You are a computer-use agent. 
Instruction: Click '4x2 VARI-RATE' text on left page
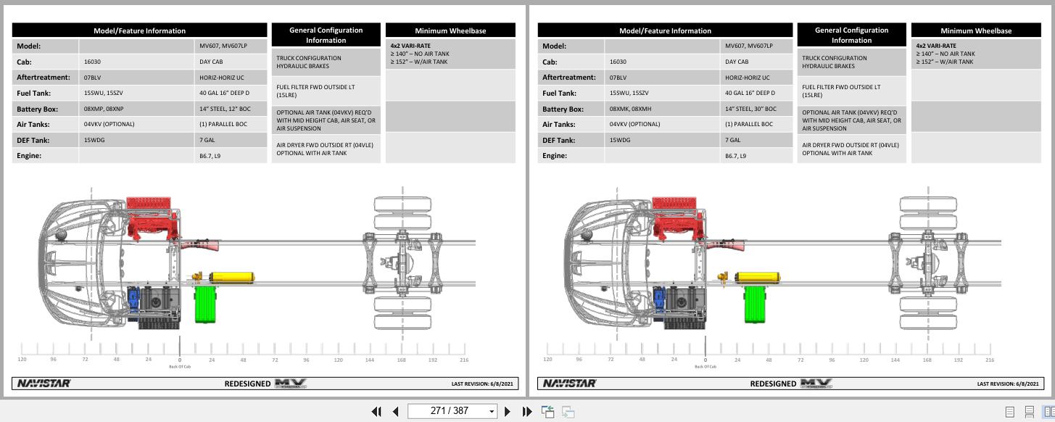tap(410, 46)
